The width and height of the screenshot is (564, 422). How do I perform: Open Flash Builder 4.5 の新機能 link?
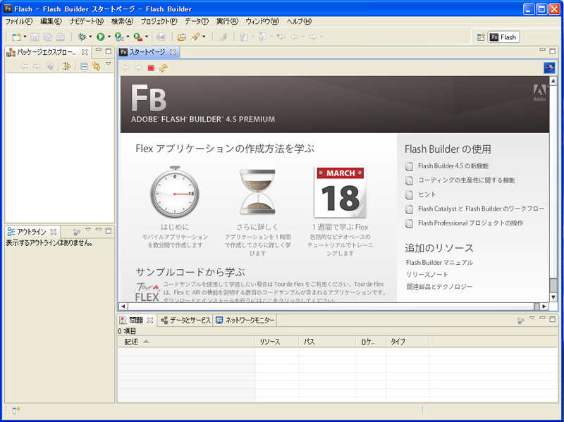453,166
